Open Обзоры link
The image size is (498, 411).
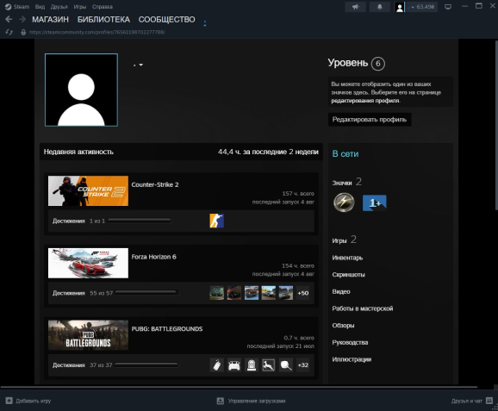click(x=343, y=325)
